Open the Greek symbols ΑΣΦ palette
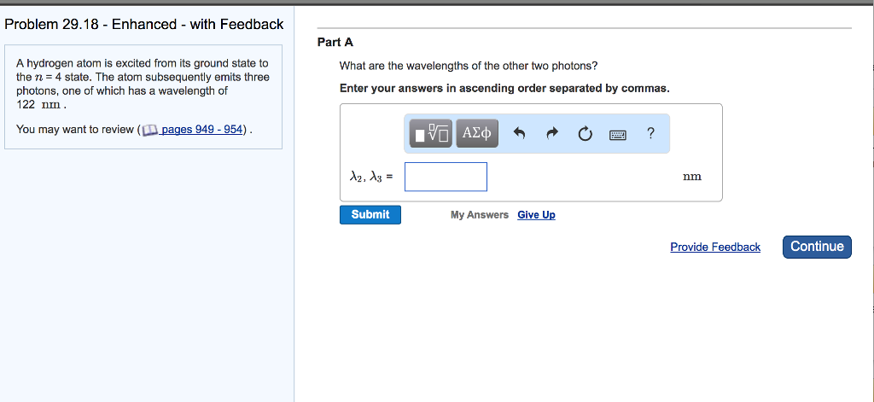This screenshot has height=402, width=874. coord(477,133)
